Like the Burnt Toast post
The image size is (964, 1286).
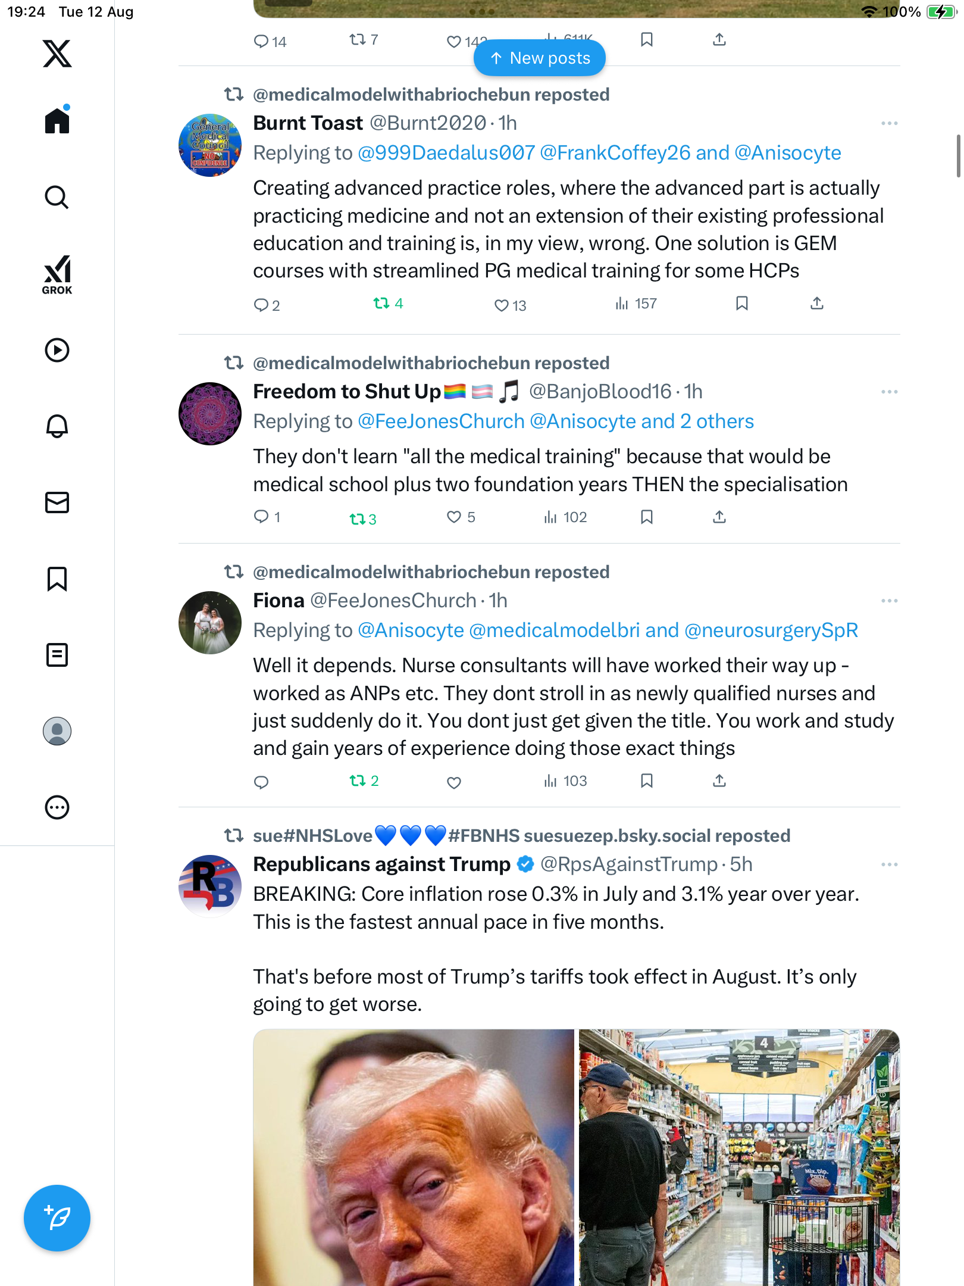point(502,305)
